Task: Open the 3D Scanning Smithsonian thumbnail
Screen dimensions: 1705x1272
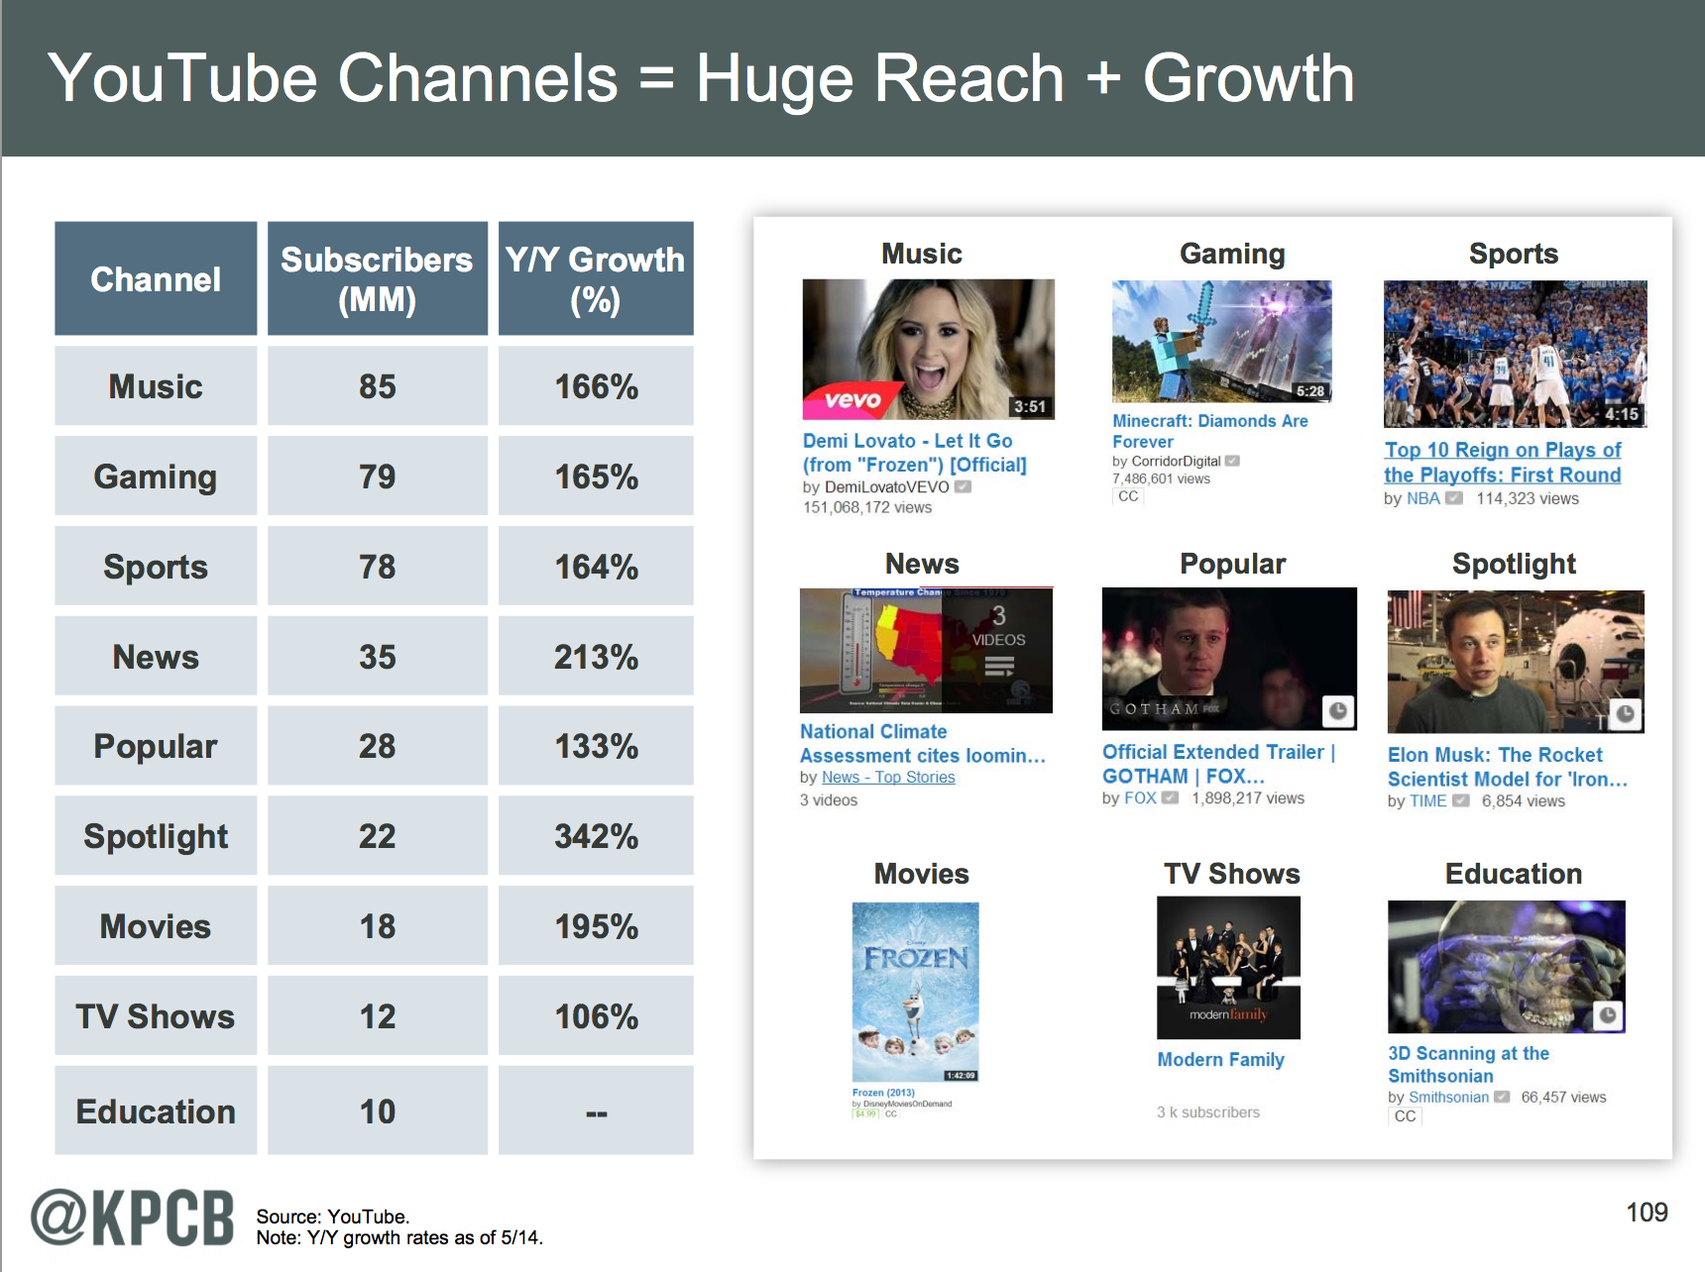Action: [1506, 967]
